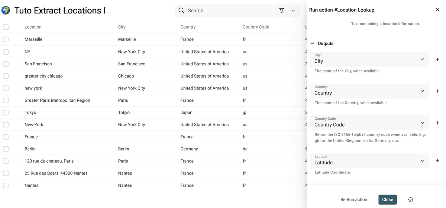Click the country code cell 'jp'

click(x=245, y=112)
